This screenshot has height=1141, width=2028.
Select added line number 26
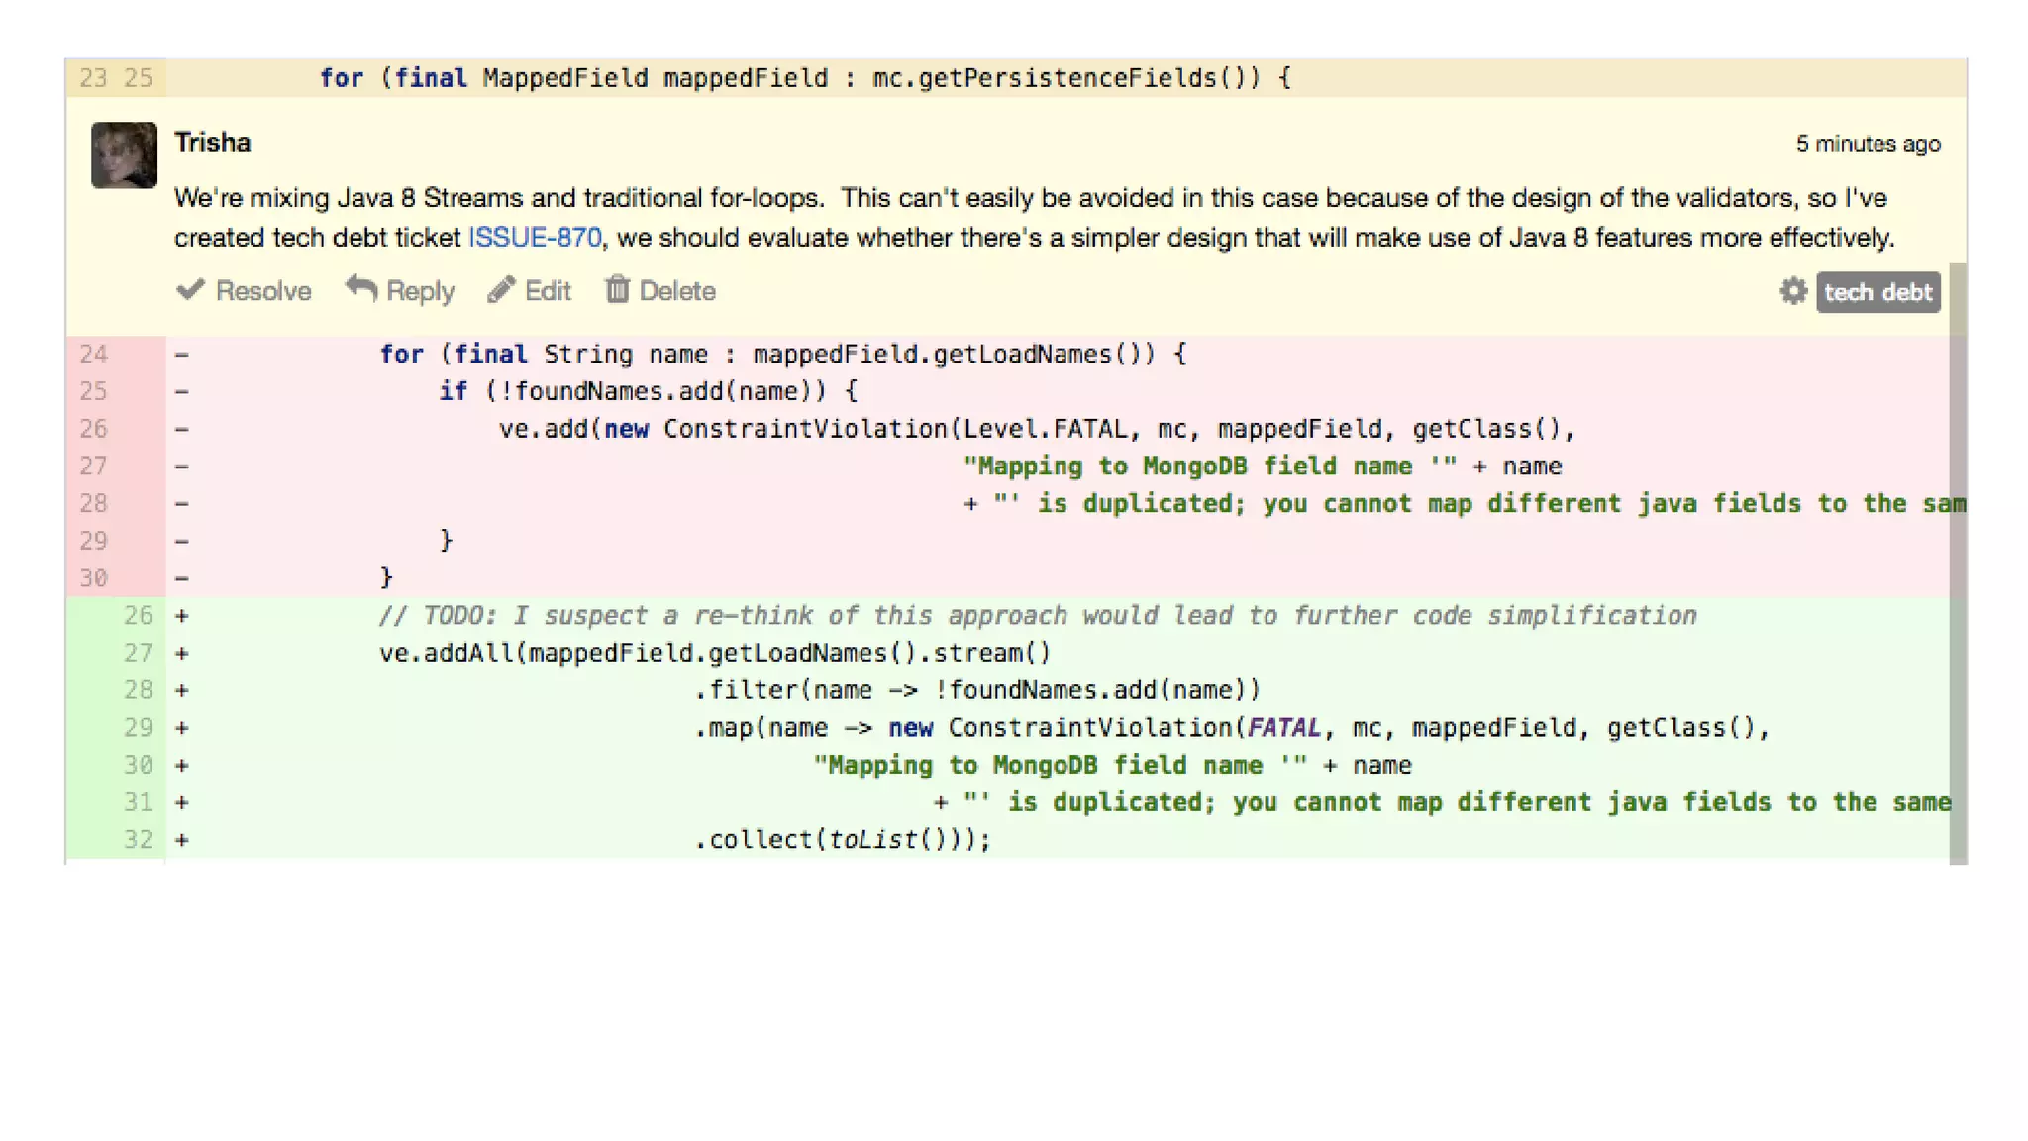138,615
